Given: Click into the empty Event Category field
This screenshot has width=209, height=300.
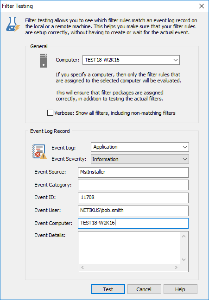Looking at the screenshot, I should coord(133,185).
